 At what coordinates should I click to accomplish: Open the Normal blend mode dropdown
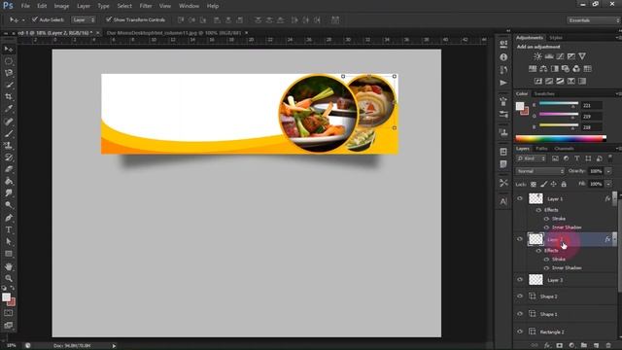click(x=540, y=171)
